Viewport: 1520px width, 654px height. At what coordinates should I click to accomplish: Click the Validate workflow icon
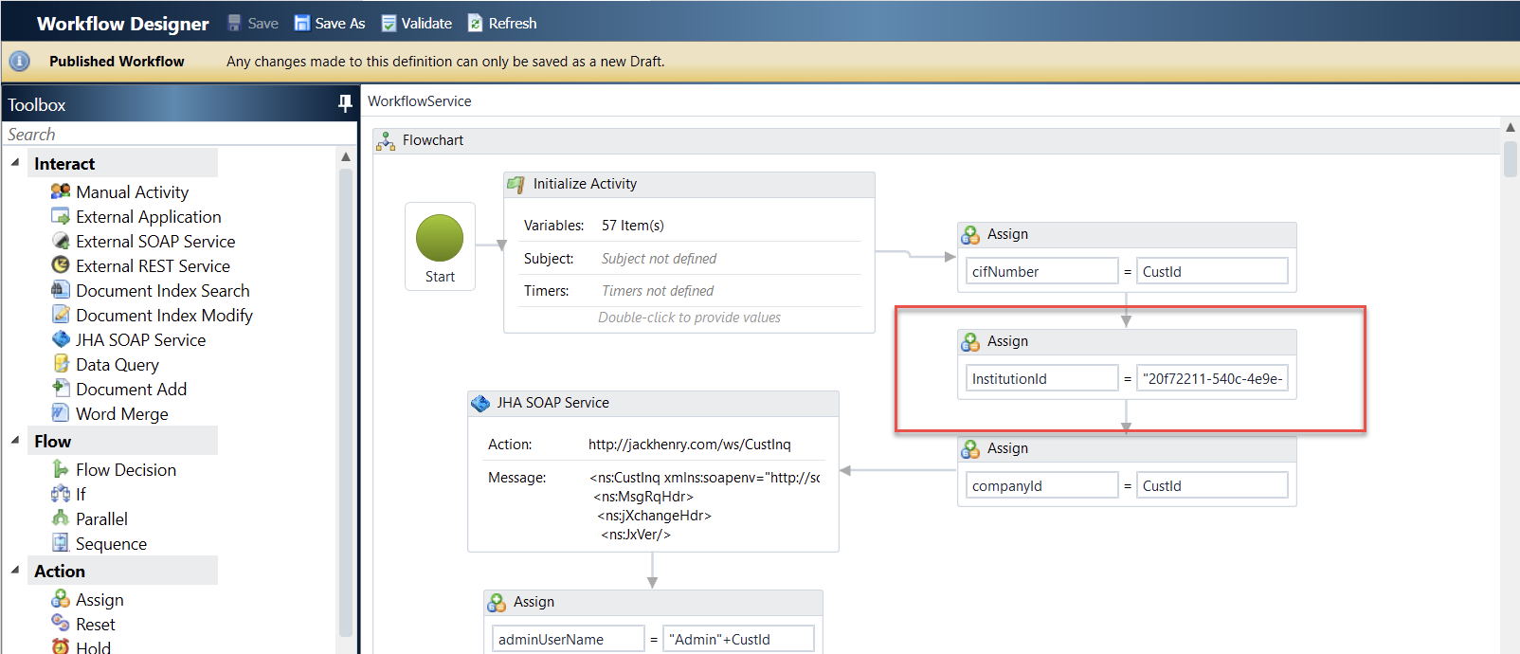coord(389,24)
